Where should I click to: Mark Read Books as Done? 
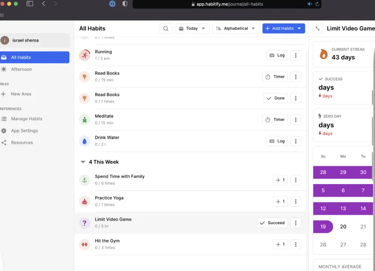pyautogui.click(x=275, y=98)
